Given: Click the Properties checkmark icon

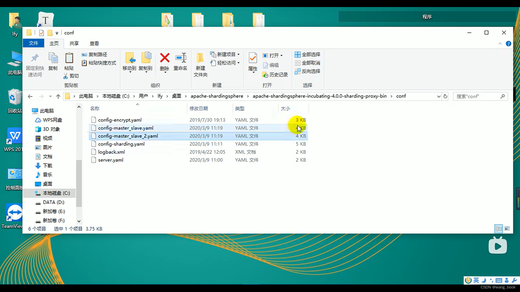Looking at the screenshot, I should coord(253,58).
